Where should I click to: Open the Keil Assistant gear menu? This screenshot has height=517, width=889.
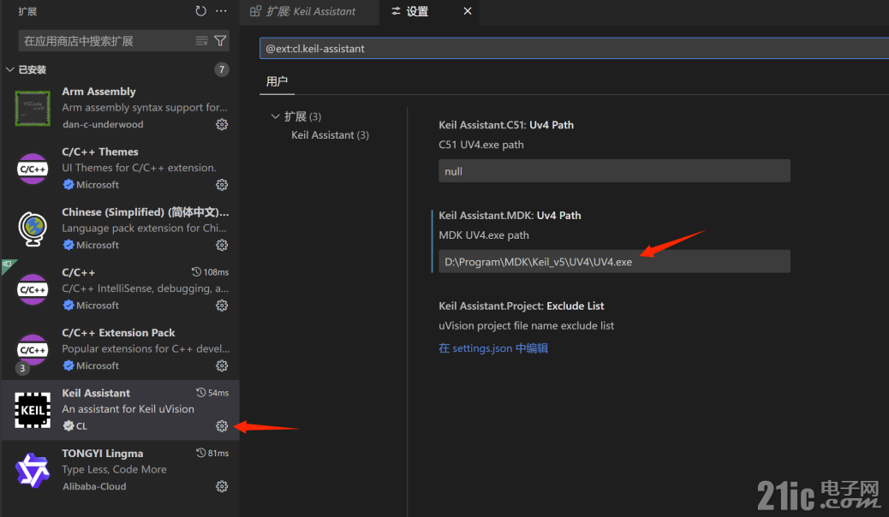(221, 425)
